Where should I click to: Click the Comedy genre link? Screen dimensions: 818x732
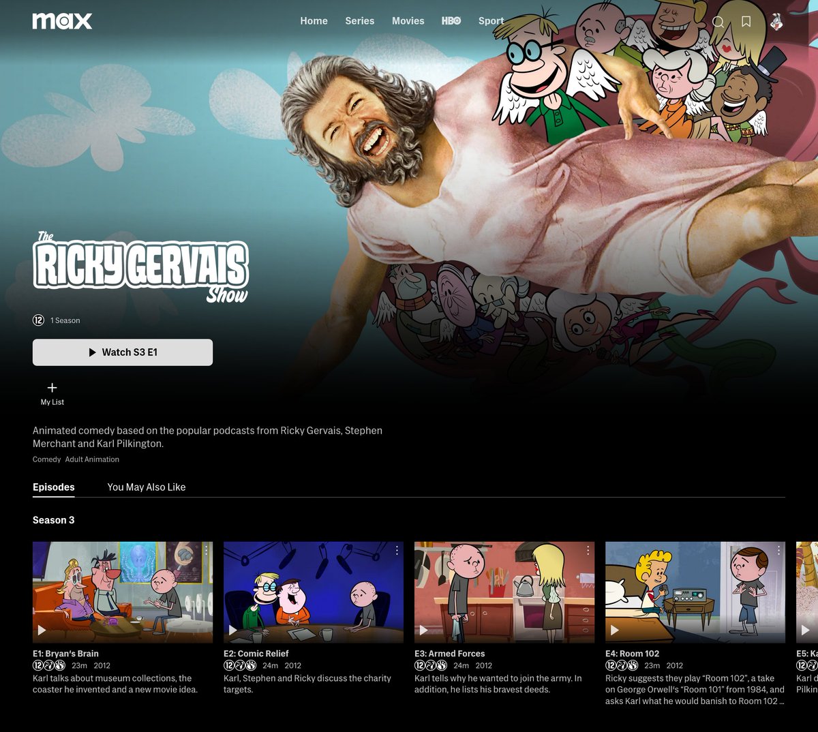pos(47,459)
